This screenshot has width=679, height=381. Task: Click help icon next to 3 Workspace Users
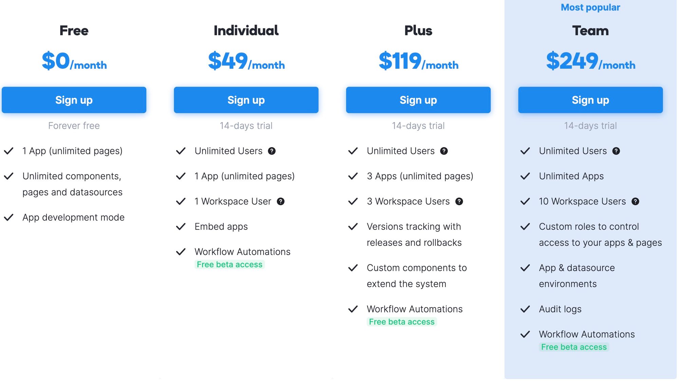(459, 201)
